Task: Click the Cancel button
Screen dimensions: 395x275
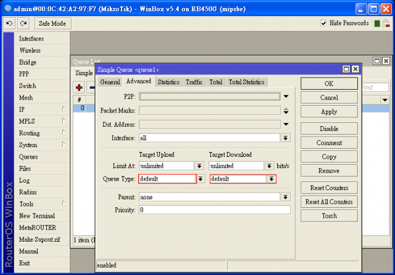Action: click(329, 98)
